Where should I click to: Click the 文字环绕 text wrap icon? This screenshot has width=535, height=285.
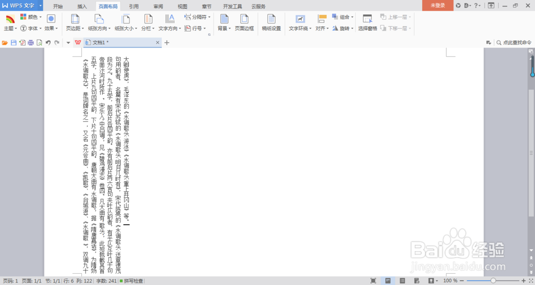300,19
